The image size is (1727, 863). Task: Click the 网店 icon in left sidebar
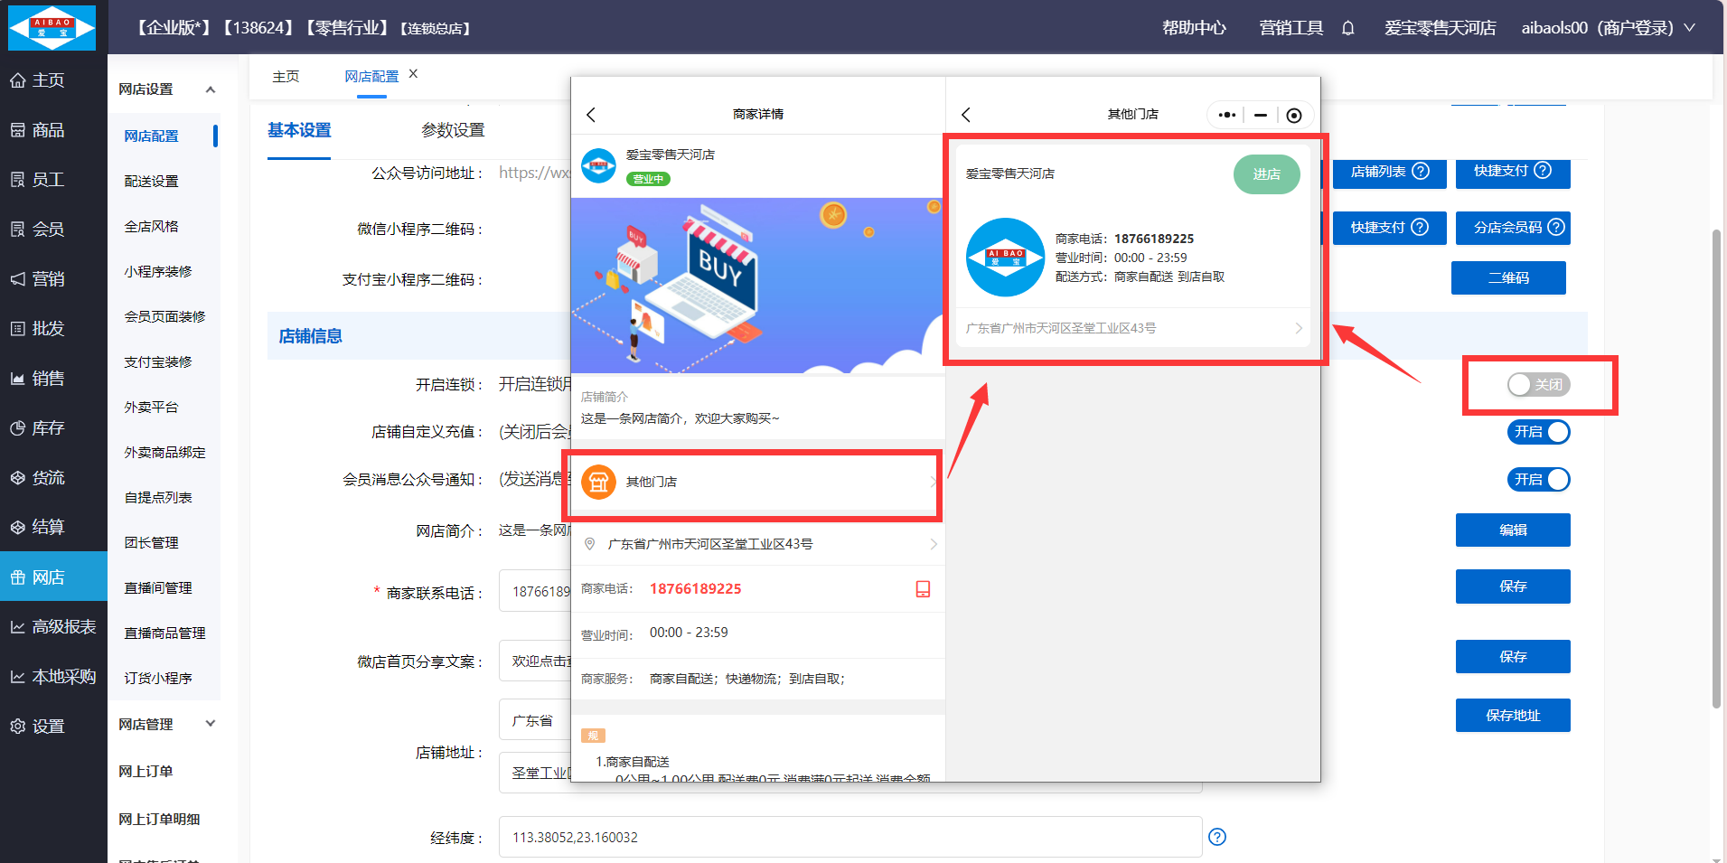point(18,577)
